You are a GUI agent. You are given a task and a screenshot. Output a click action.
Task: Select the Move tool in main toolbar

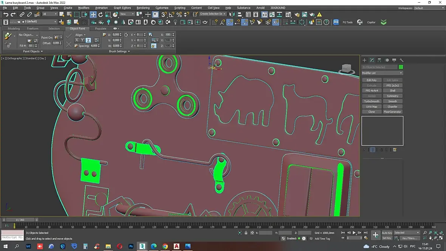point(93,14)
